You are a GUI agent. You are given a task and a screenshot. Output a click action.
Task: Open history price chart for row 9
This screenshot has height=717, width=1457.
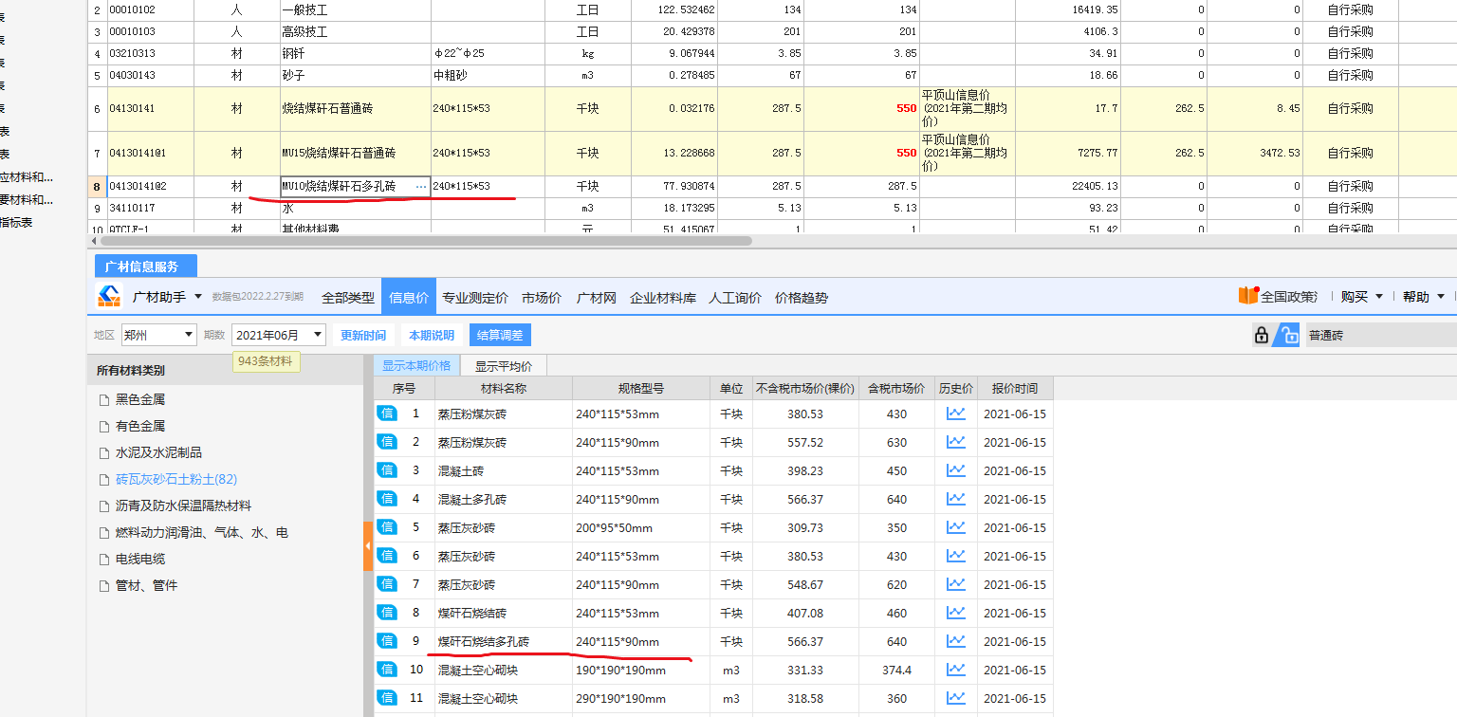click(x=955, y=641)
